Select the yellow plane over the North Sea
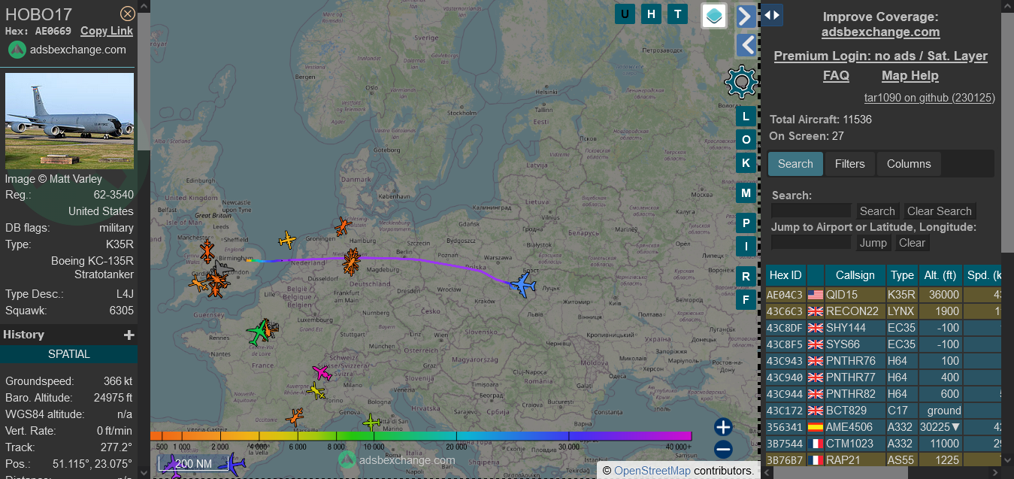Screen dimensions: 1014x479 click(x=288, y=240)
